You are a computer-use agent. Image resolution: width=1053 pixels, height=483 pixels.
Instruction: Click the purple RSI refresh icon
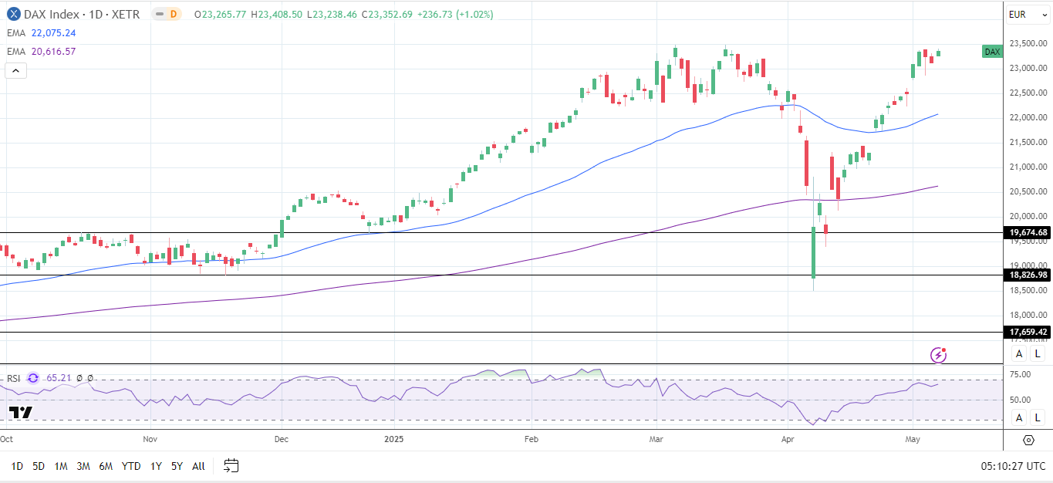click(33, 378)
